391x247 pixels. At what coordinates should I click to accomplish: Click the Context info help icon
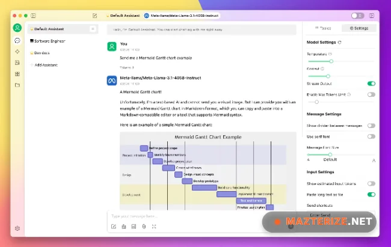[x=322, y=69]
